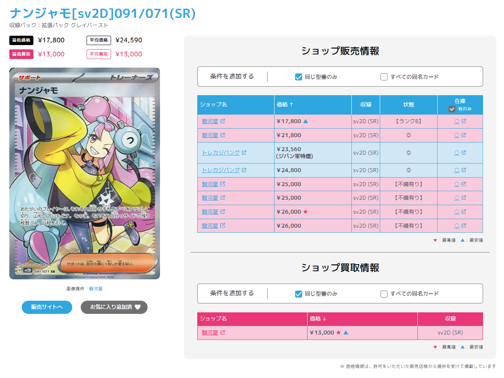The image size is (504, 378).
Task: Click external-link icon beside 駿河屋 in ¥21,800 row
Action: click(x=222, y=135)
